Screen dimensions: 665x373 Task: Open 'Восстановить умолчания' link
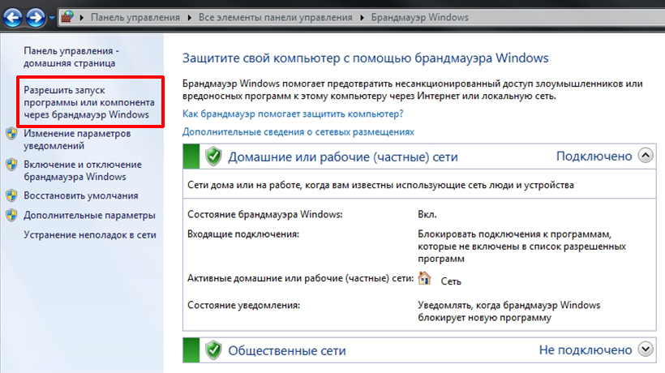(81, 196)
